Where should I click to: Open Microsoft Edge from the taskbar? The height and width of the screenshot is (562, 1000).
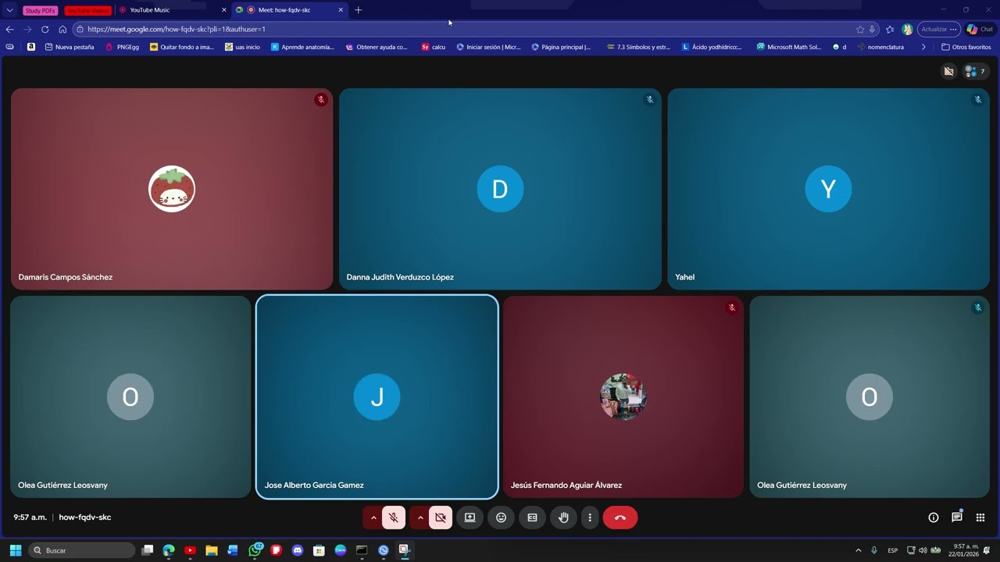coord(169,550)
